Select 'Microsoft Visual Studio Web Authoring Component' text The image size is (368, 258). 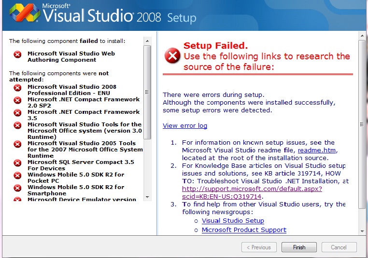pyautogui.click(x=71, y=56)
